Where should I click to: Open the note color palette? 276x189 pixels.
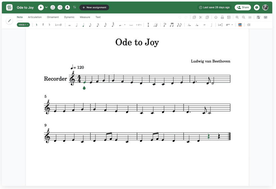coord(240,25)
